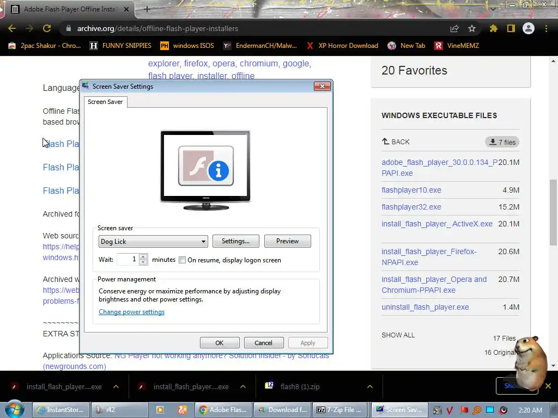Click OK in Screen Saver Settings

(220, 343)
